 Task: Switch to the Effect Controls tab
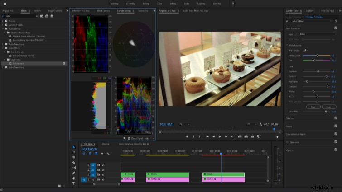[103, 11]
